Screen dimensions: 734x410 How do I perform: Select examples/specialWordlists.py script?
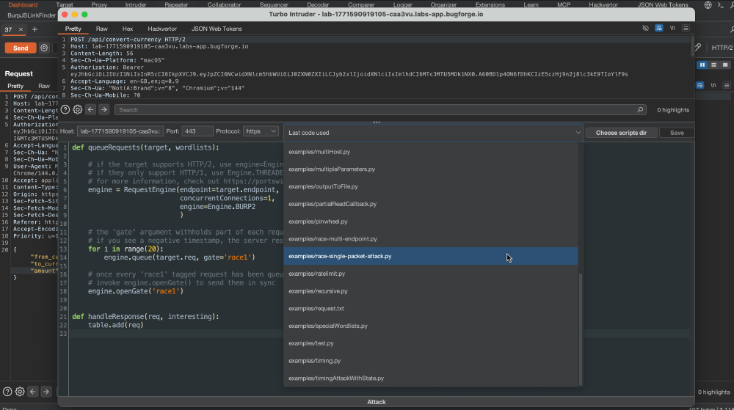coord(431,326)
